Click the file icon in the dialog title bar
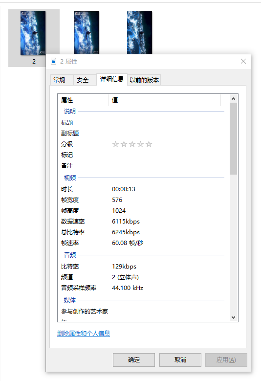Screen dimensions: 261x381 (54, 61)
